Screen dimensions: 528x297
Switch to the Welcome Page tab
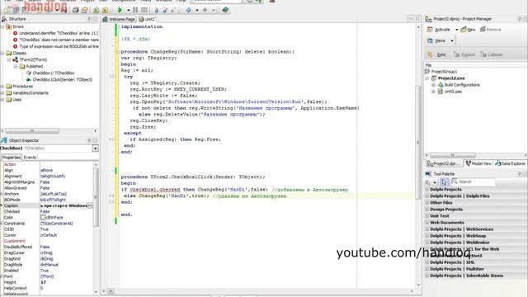pos(119,19)
